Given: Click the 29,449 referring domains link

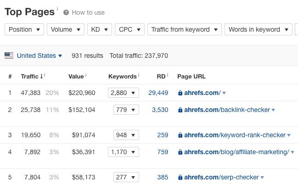Looking at the screenshot, I should (158, 93).
